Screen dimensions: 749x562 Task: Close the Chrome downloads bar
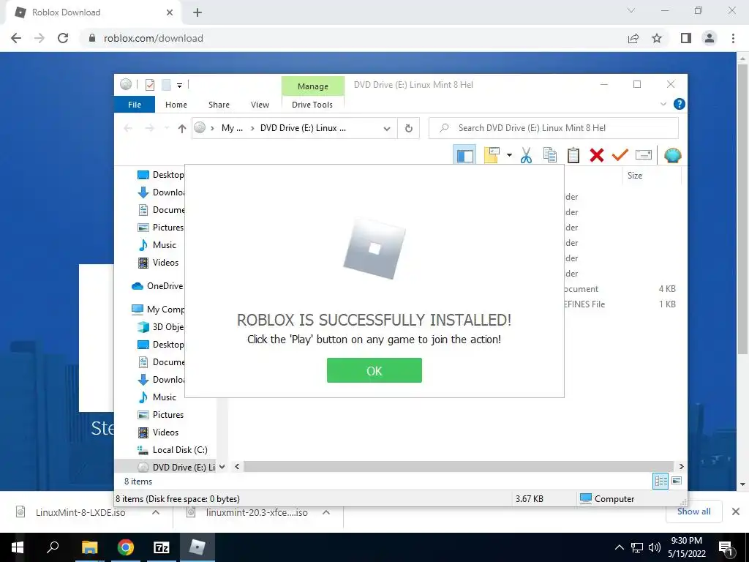736,512
